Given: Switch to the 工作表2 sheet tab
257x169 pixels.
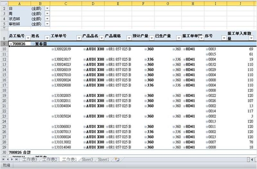Looking at the screenshot, I should pyautogui.click(x=49, y=159).
